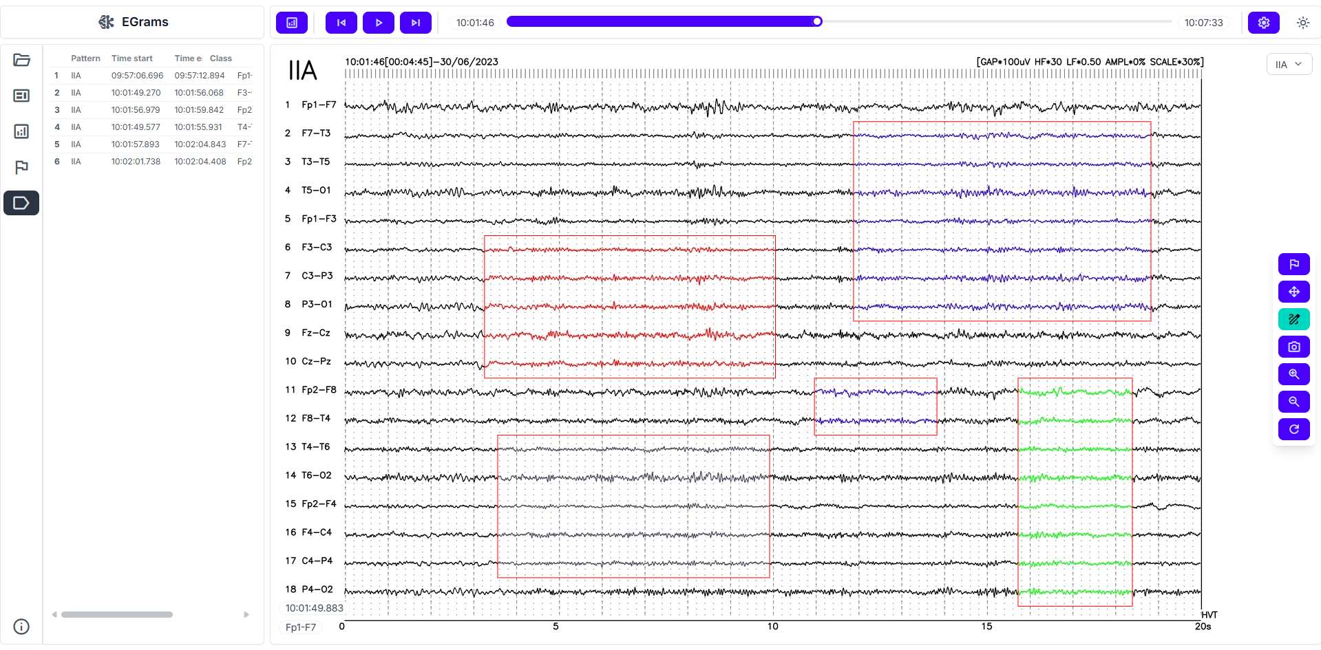Toggle the teal annotation drawing tool

click(1293, 319)
